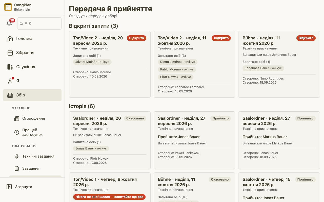Click the Збір building icon

(x=10, y=95)
